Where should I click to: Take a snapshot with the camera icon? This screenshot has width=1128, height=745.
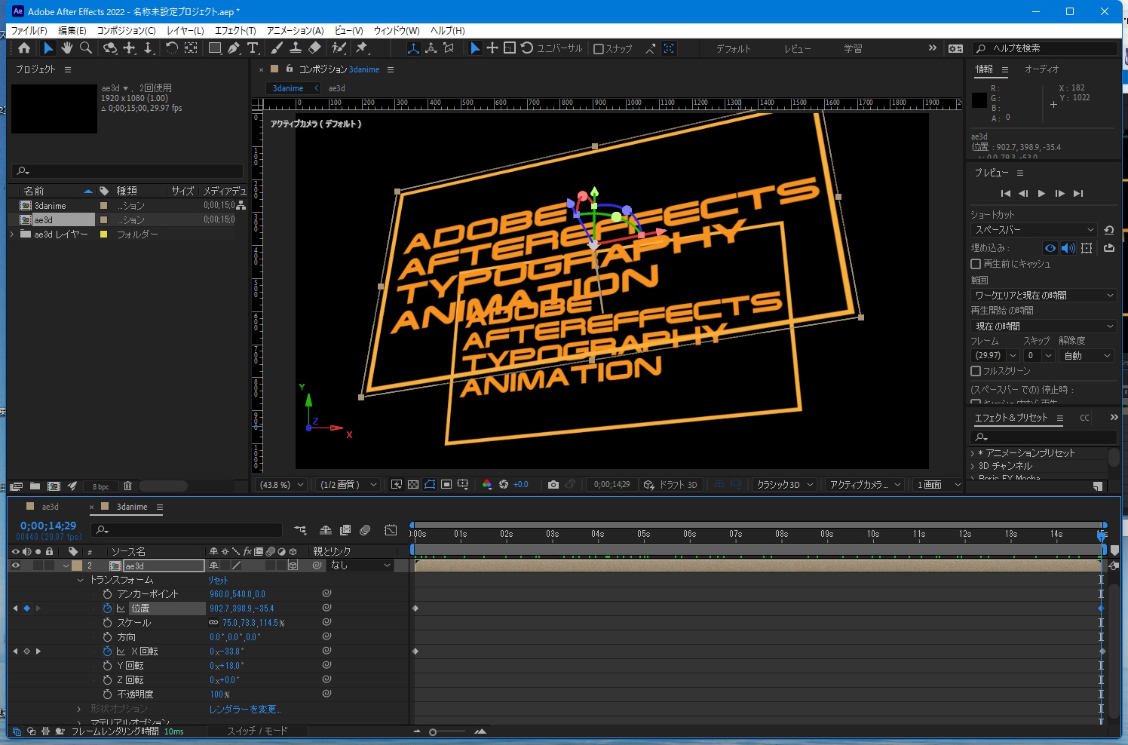553,485
